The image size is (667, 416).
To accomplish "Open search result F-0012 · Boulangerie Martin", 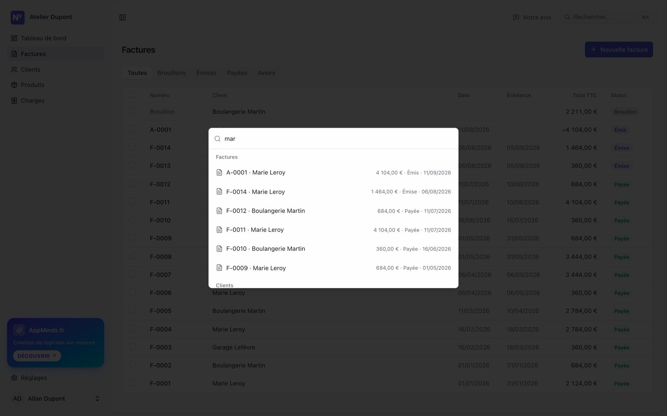I will [333, 211].
